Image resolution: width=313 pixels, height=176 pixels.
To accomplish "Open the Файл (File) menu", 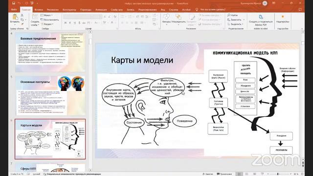I will [14, 9].
